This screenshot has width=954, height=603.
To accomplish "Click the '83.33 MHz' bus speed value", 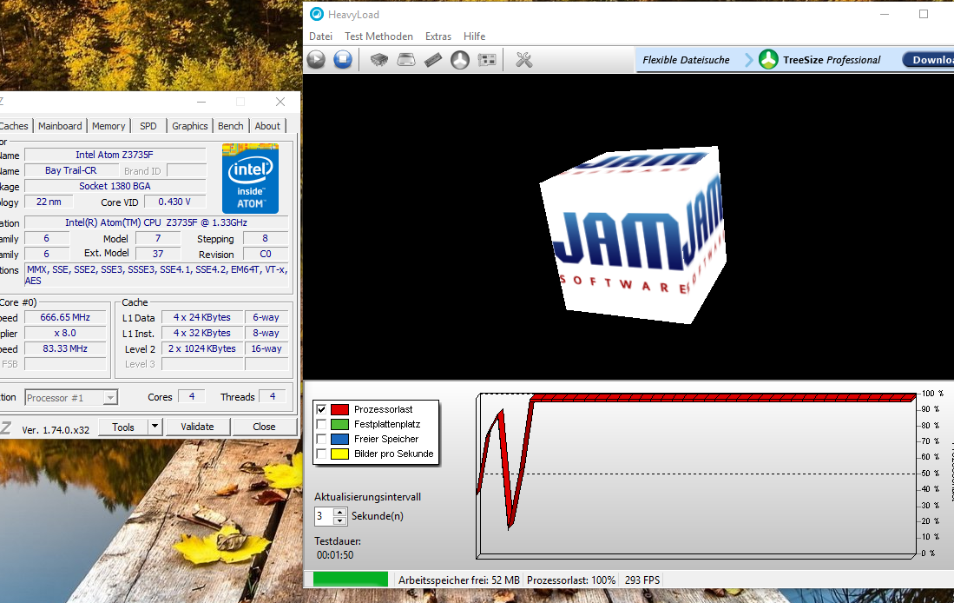I will (x=65, y=348).
